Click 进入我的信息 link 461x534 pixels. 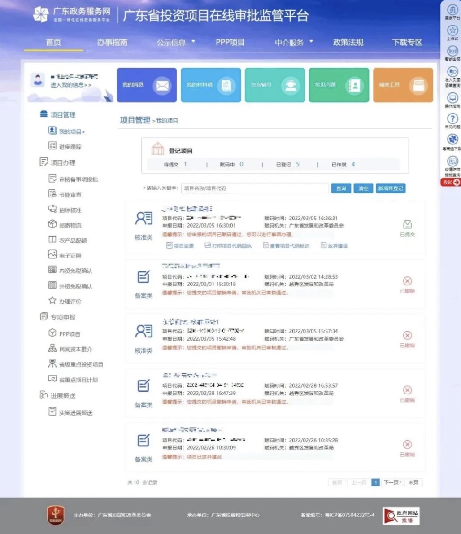71,85
